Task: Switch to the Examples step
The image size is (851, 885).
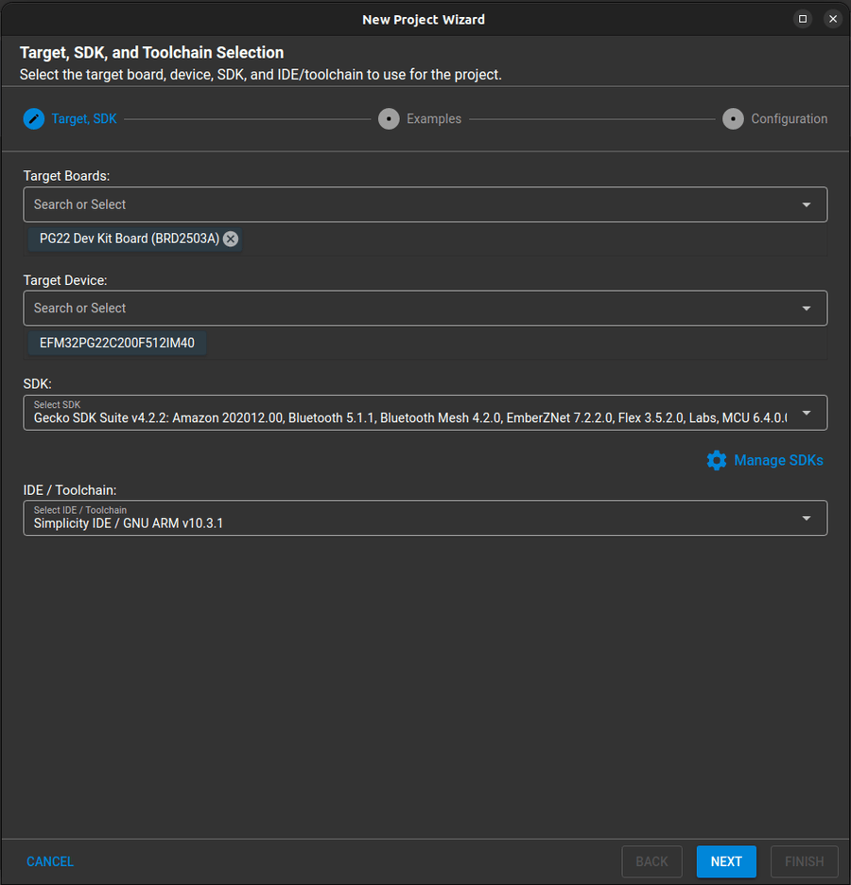Action: coord(434,118)
